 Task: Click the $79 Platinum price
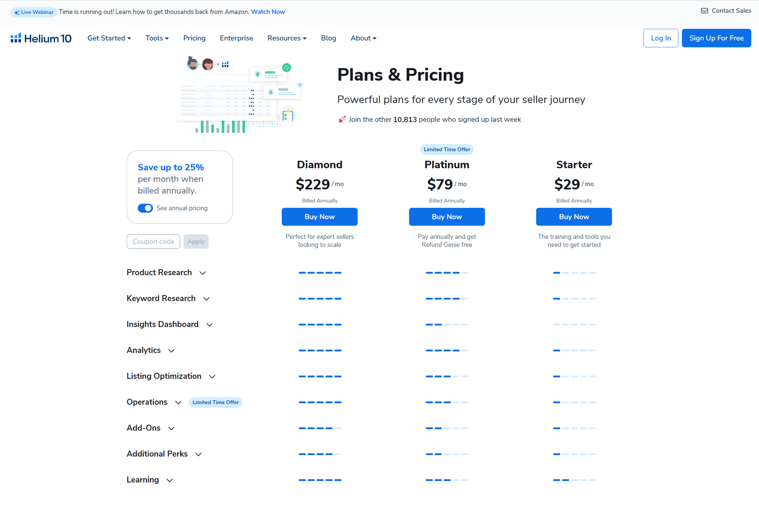(440, 184)
